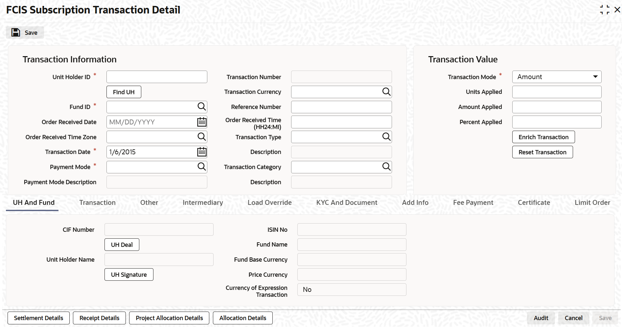
Task: Click the Cancel button
Action: pyautogui.click(x=574, y=318)
